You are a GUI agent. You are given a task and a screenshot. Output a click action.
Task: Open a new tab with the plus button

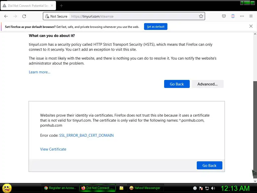tap(61, 6)
